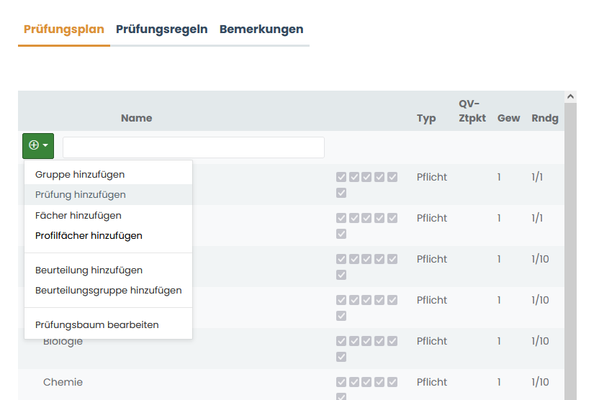Screen dimensions: 599x400
Task: Click the Name column header
Action: click(x=136, y=118)
